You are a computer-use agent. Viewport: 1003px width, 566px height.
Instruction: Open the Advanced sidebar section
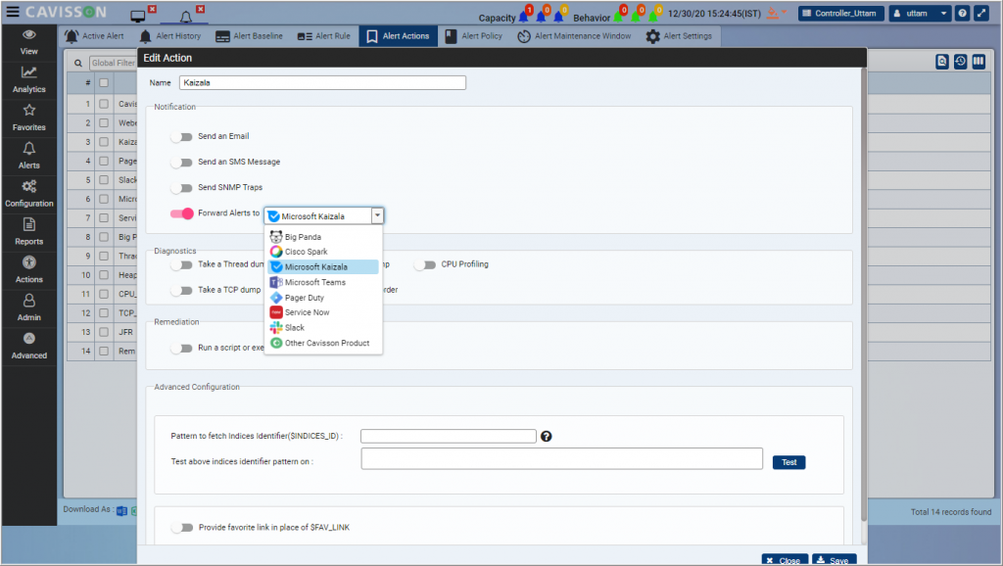pos(28,347)
